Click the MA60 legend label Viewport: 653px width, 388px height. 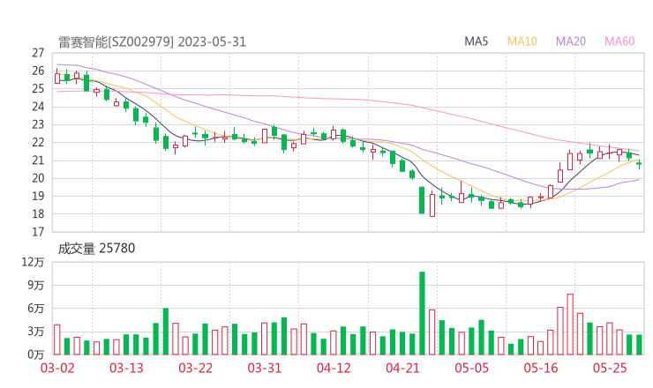tap(619, 41)
